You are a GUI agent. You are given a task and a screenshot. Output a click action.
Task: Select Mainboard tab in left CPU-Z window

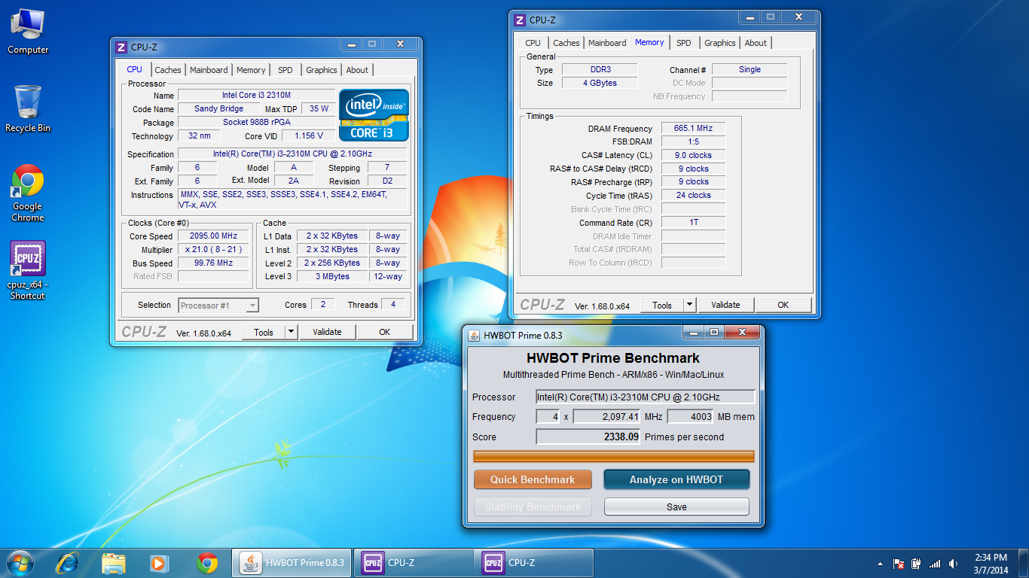point(209,70)
